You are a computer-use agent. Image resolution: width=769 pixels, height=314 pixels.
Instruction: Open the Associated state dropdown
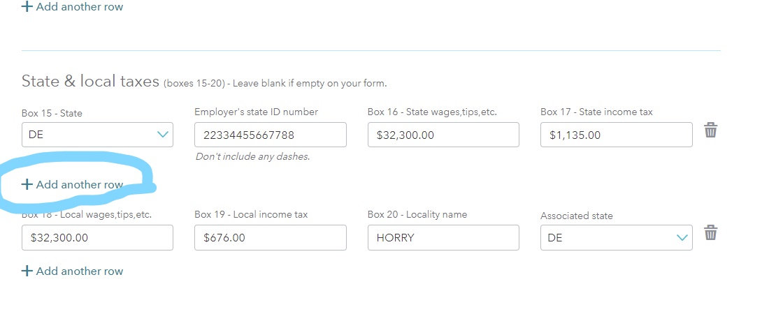pos(617,237)
